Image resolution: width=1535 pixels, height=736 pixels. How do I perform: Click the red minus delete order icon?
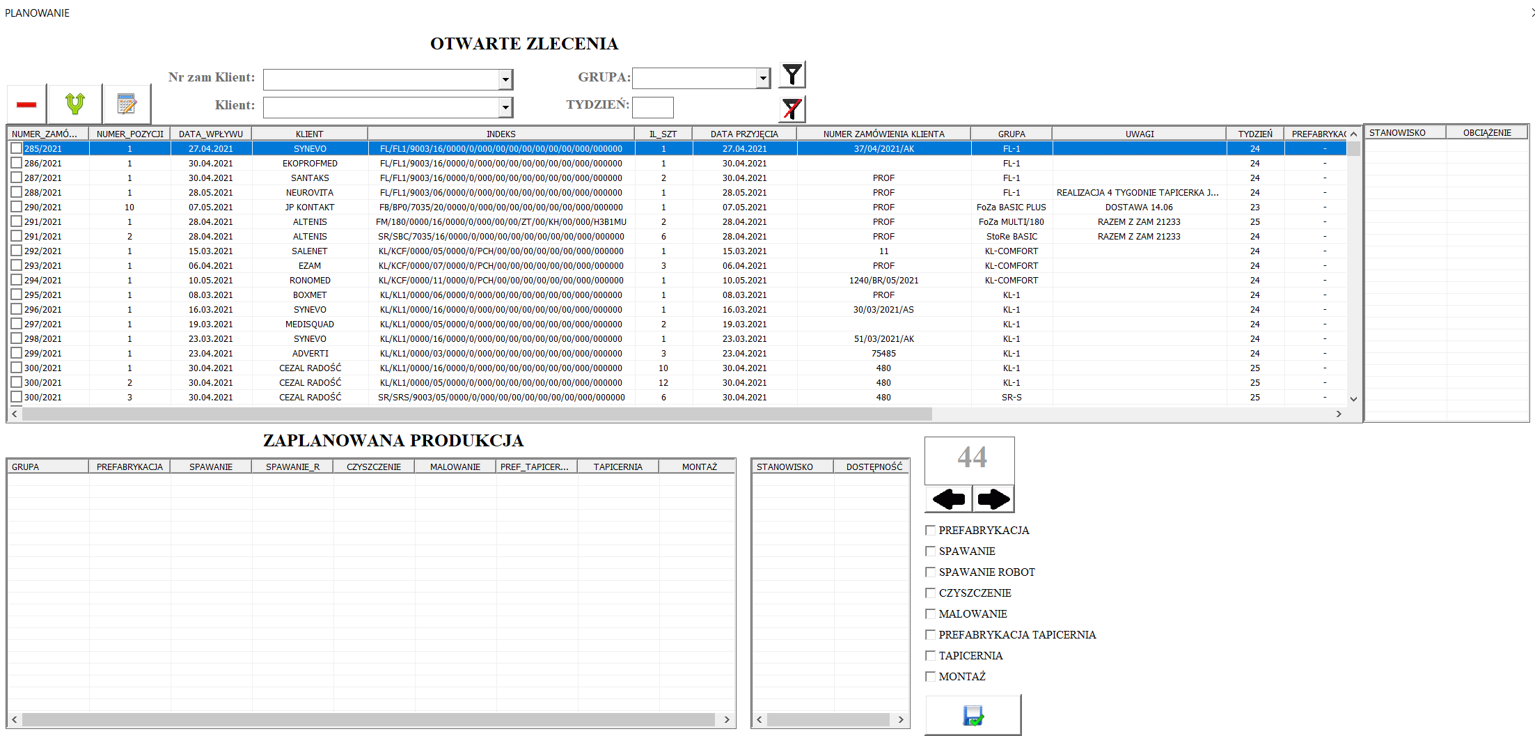[26, 104]
